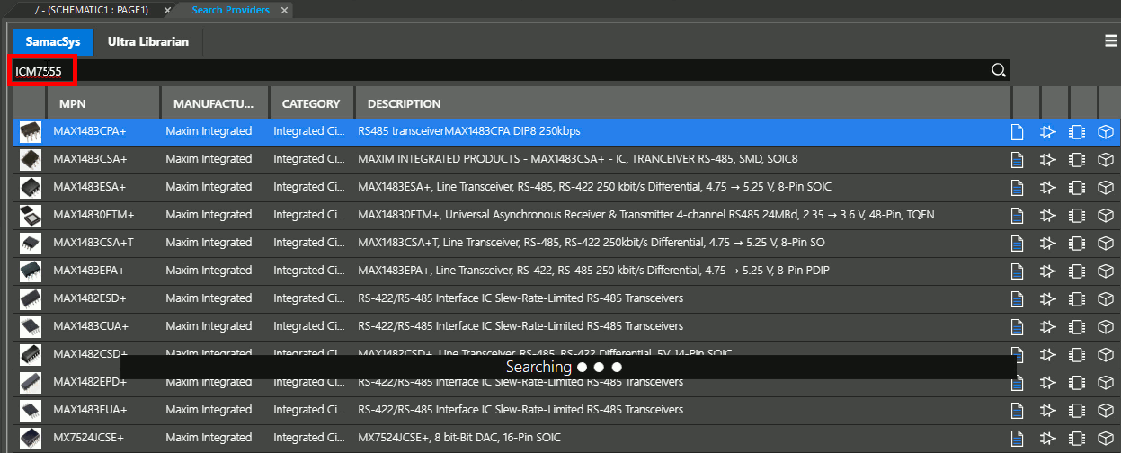Sort by the MANUFACTU... column header
This screenshot has height=453, width=1121.
[215, 103]
